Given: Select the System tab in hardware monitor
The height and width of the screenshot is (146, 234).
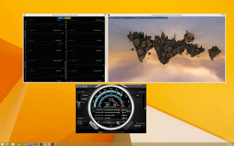Looking at the screenshot, I should 68,18.
